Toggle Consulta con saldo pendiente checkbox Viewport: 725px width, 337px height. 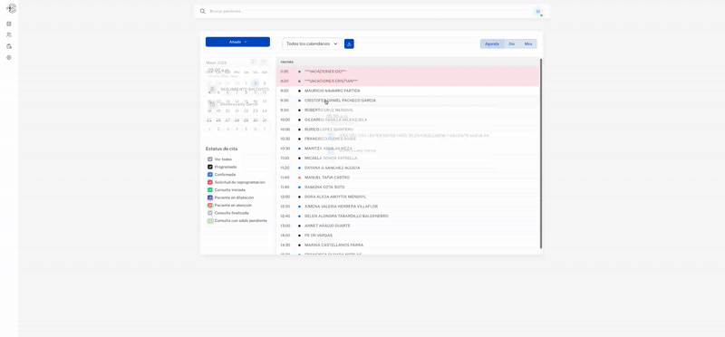pyautogui.click(x=210, y=221)
